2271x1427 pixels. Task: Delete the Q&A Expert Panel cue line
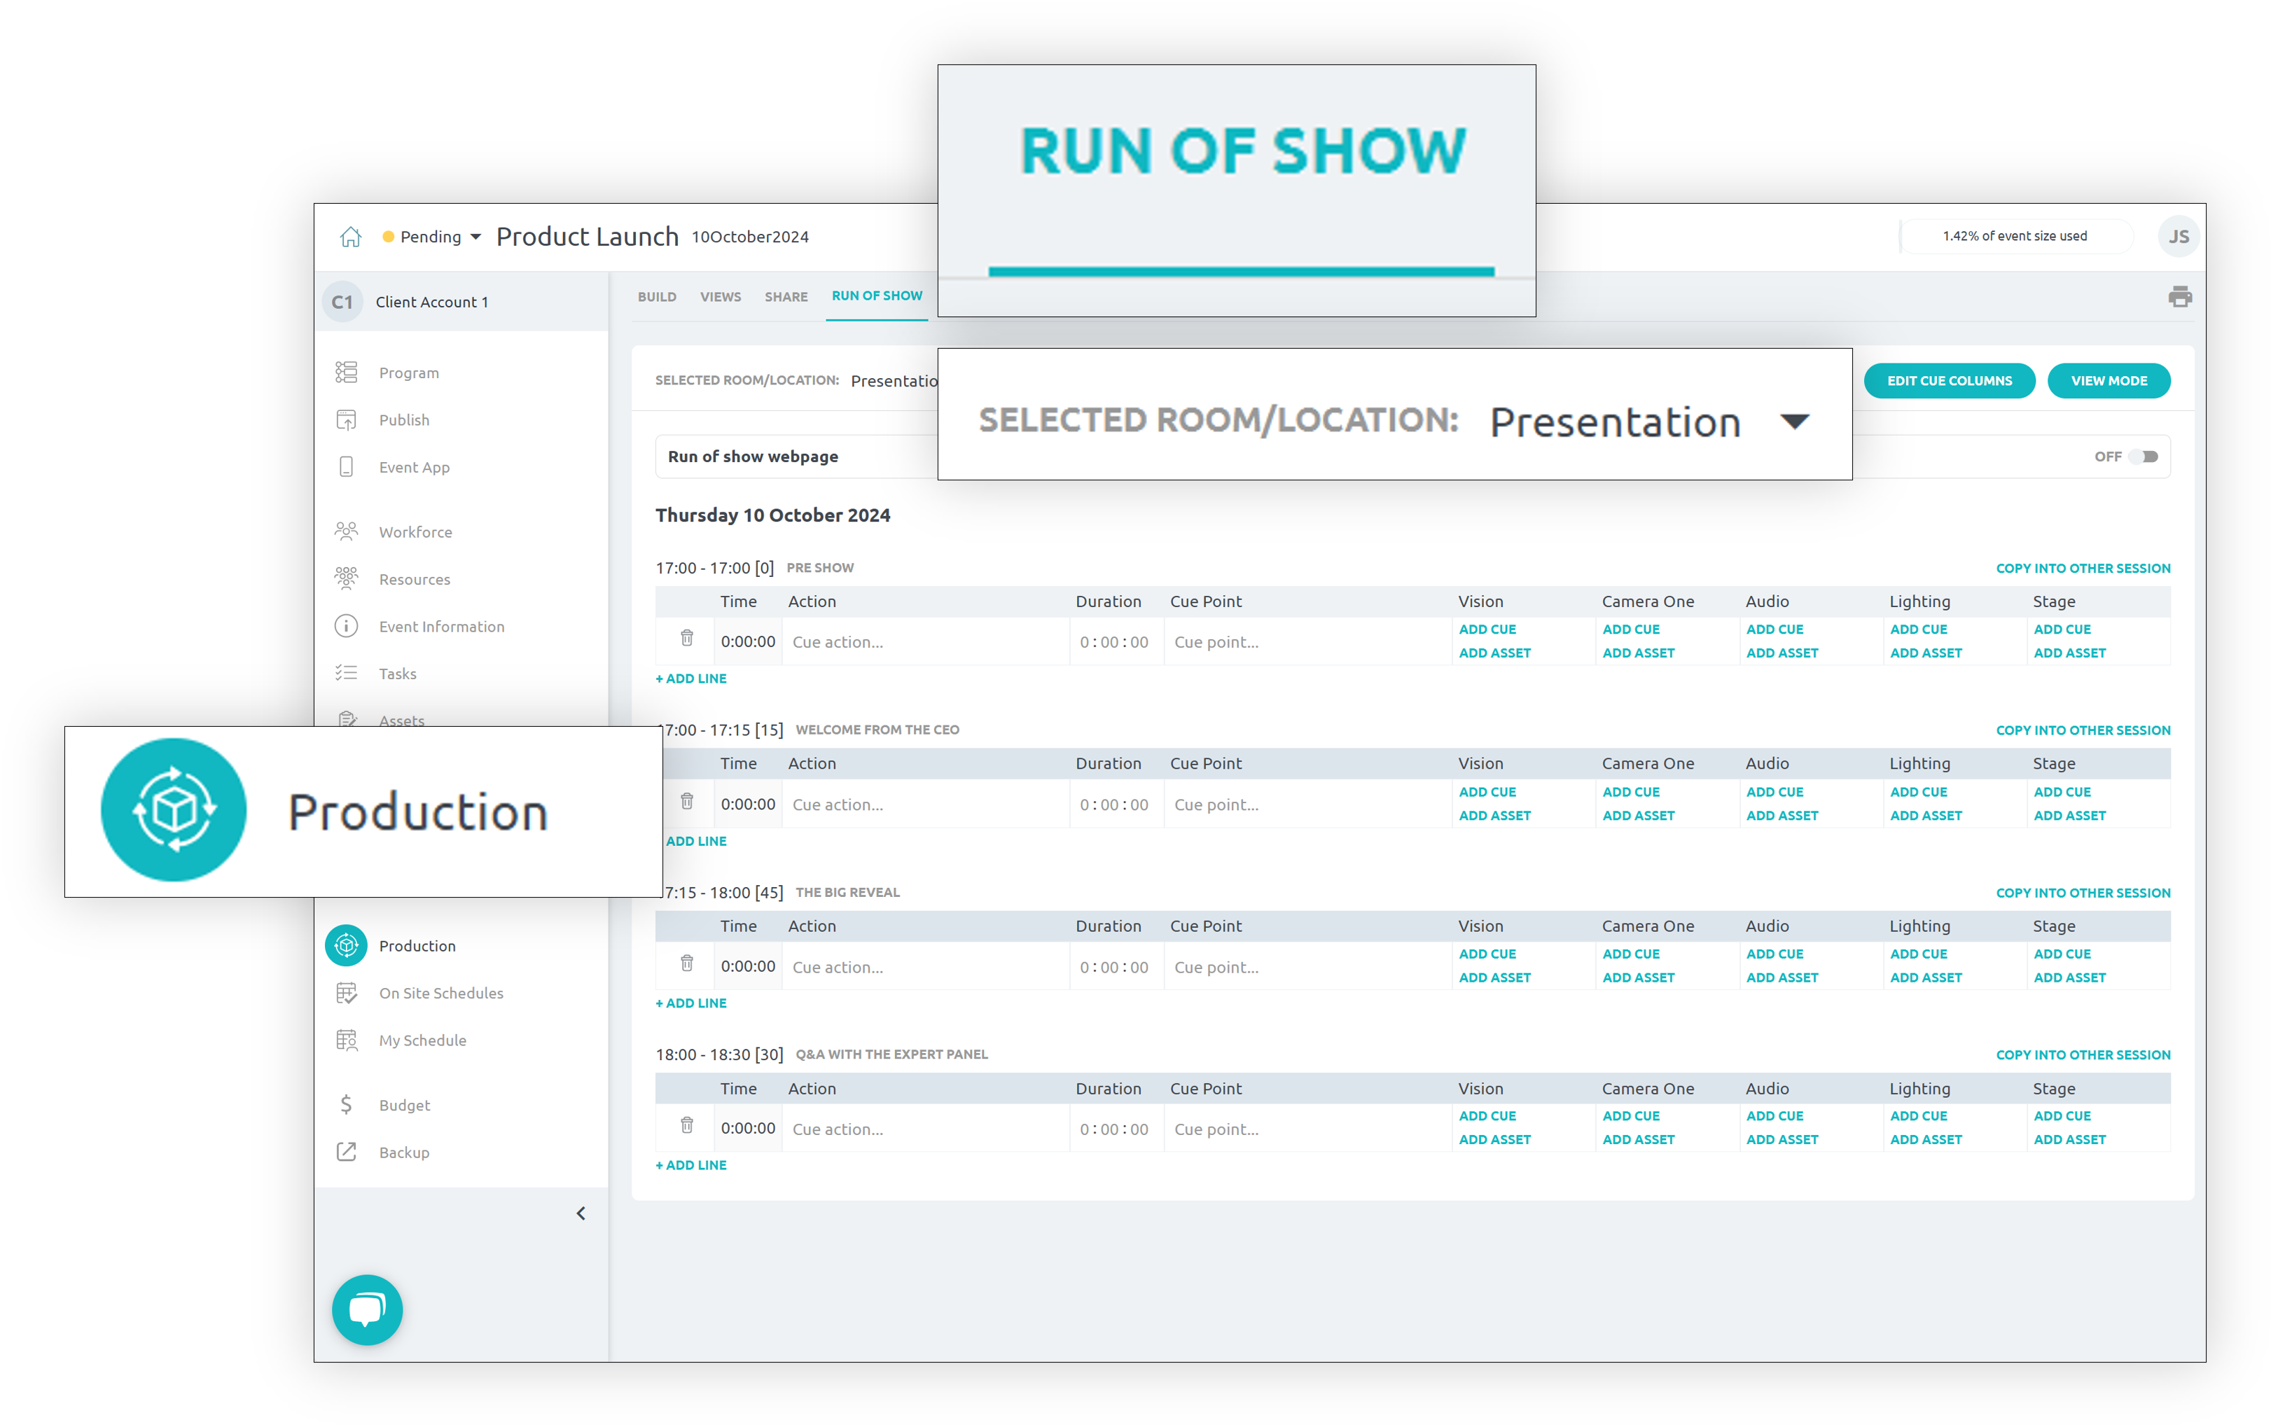coord(686,1125)
